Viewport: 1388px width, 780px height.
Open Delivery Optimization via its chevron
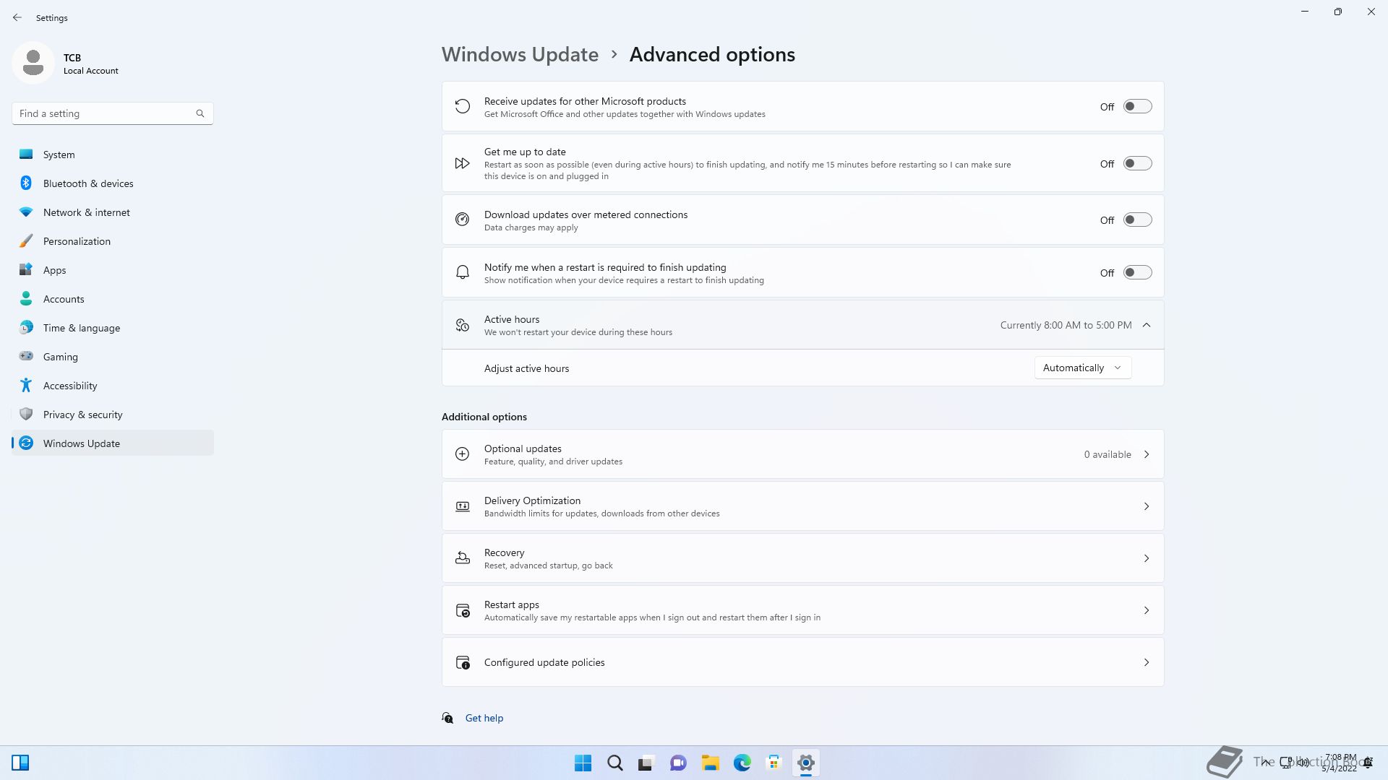(x=1147, y=506)
